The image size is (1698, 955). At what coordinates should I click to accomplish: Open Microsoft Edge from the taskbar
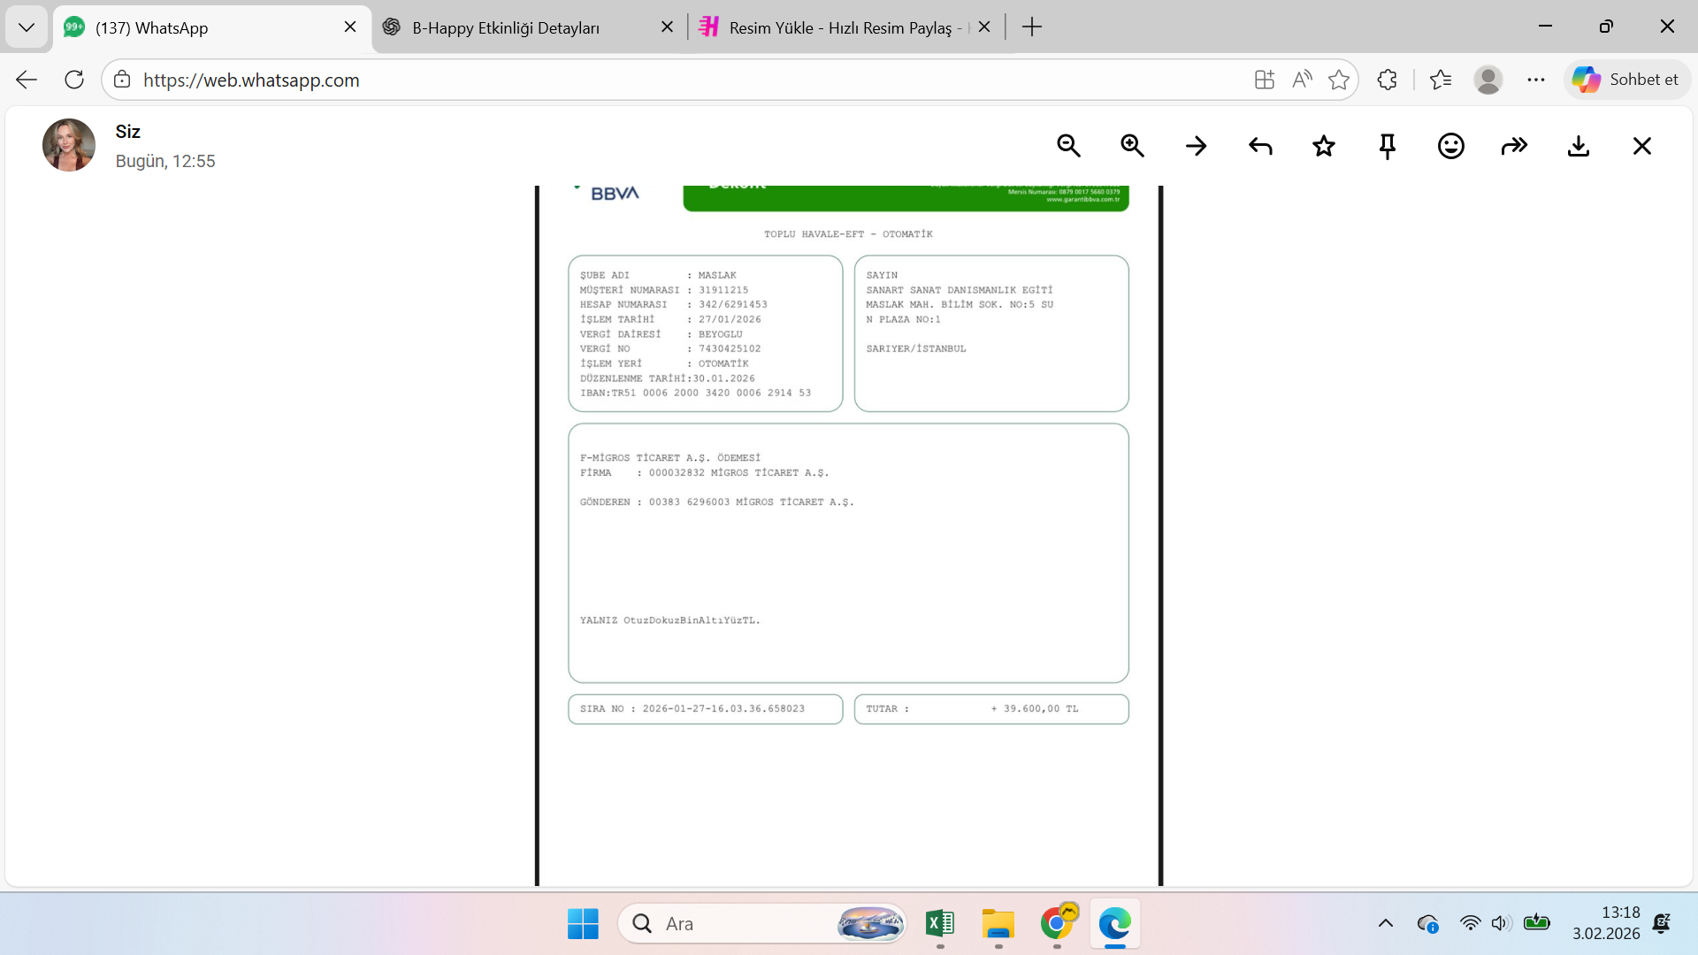(x=1115, y=924)
